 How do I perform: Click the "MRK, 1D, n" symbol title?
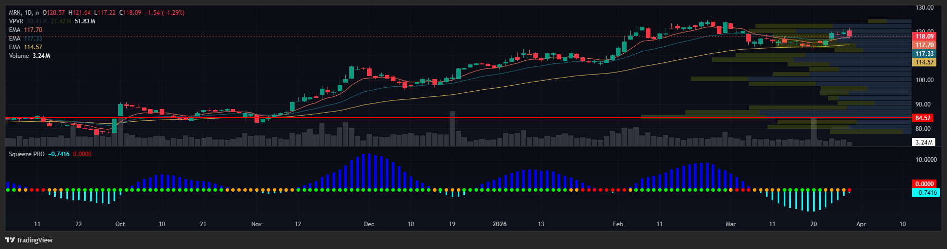[24, 13]
